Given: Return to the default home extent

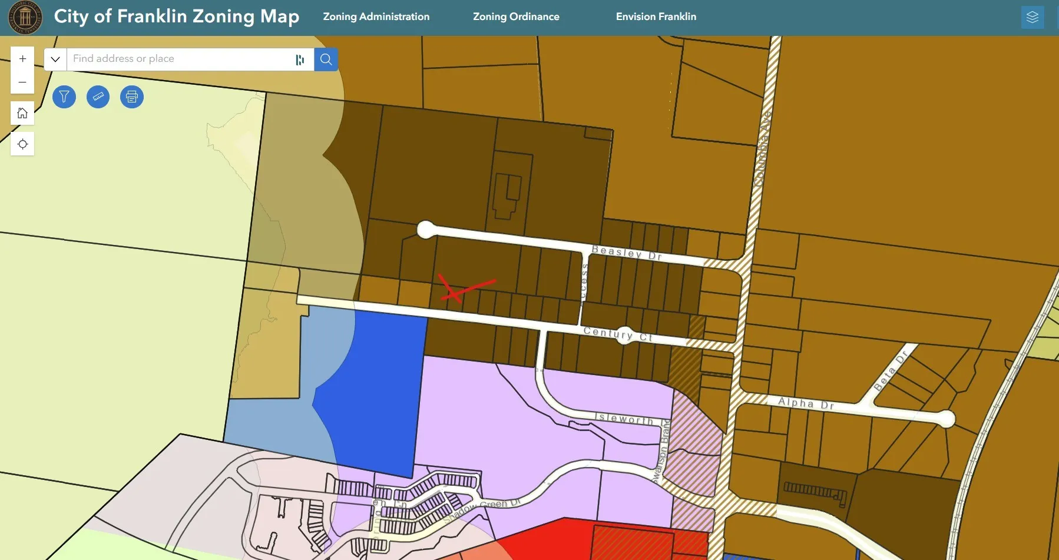Looking at the screenshot, I should click(x=22, y=113).
